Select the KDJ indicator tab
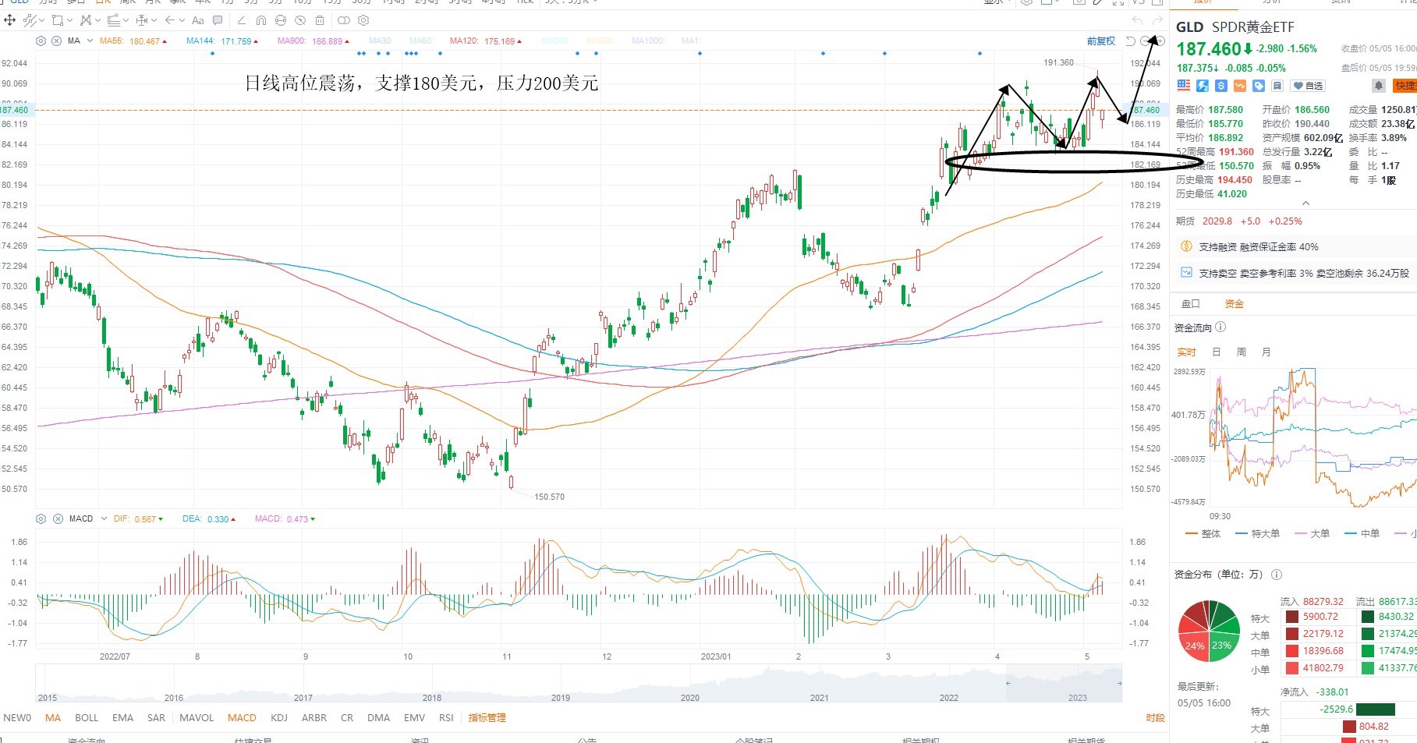Image resolution: width=1417 pixels, height=743 pixels. pyautogui.click(x=279, y=718)
